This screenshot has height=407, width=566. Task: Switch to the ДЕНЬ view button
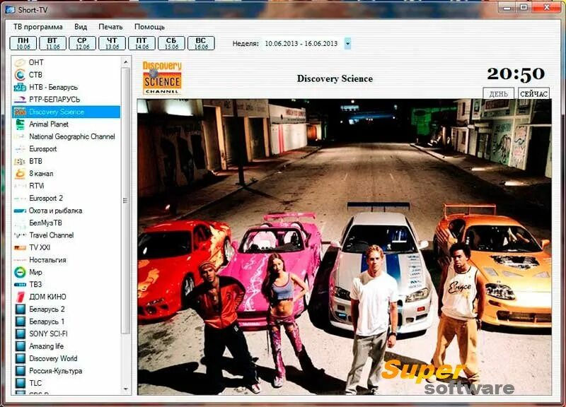pyautogui.click(x=499, y=94)
